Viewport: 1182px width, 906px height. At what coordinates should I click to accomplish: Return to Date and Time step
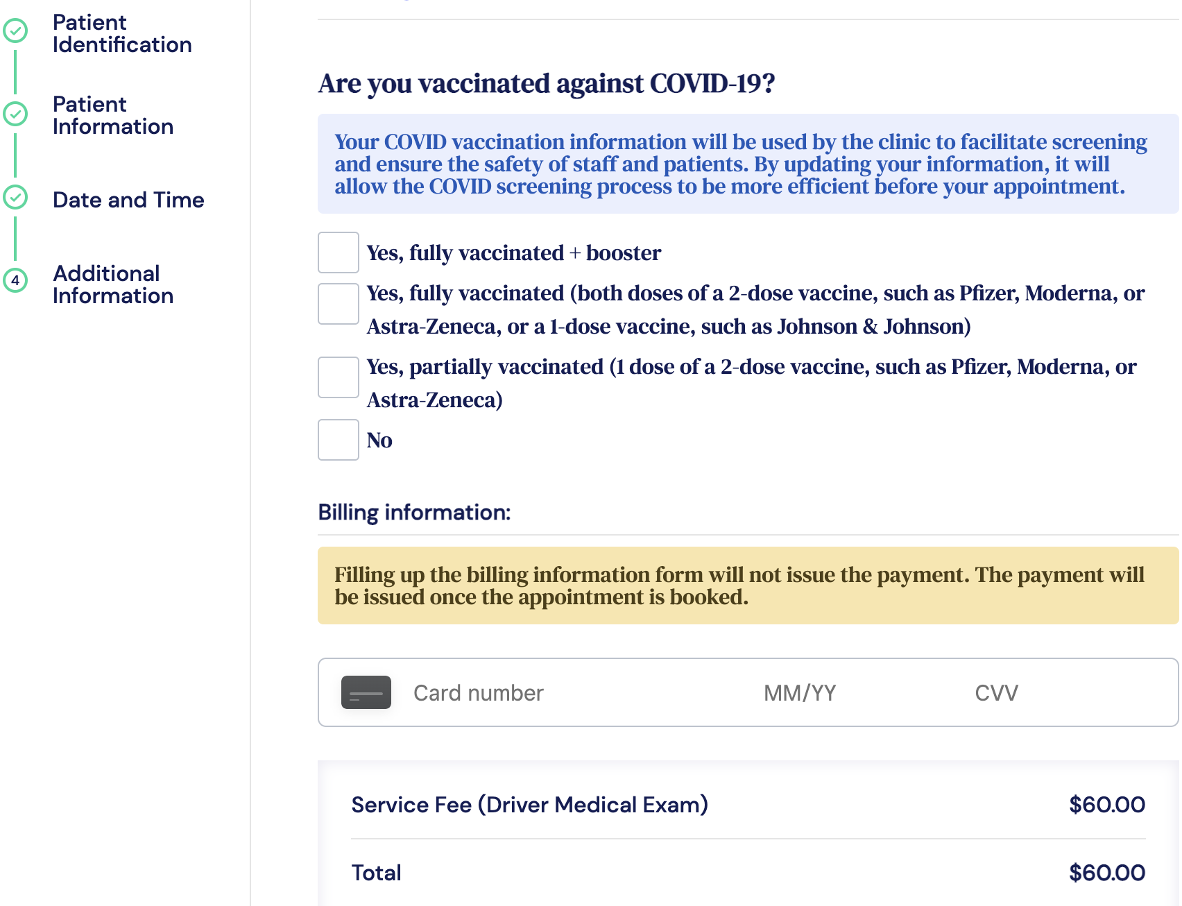(x=128, y=200)
